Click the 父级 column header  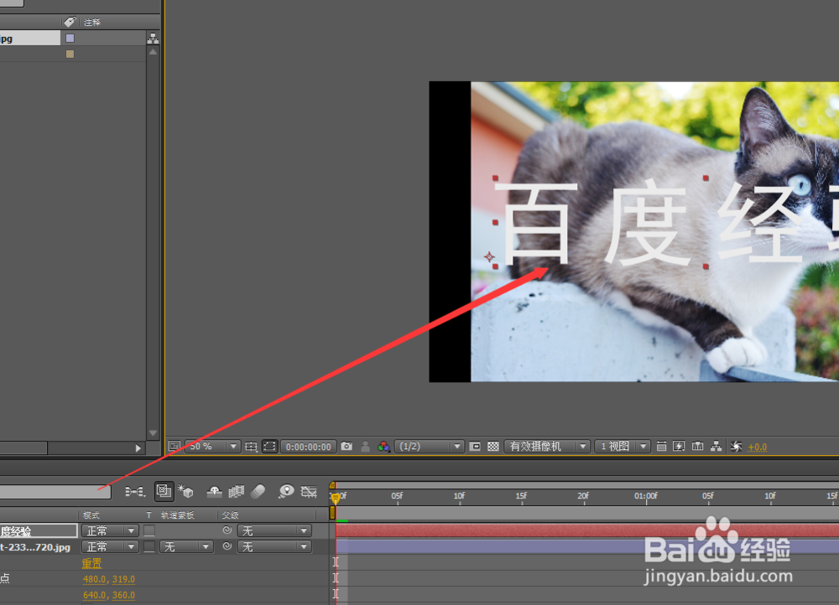pyautogui.click(x=230, y=515)
